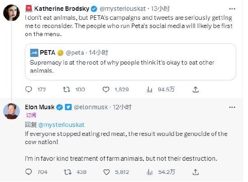
Task: Share Katherine Brodsky's tweet
Action: [x=196, y=89]
